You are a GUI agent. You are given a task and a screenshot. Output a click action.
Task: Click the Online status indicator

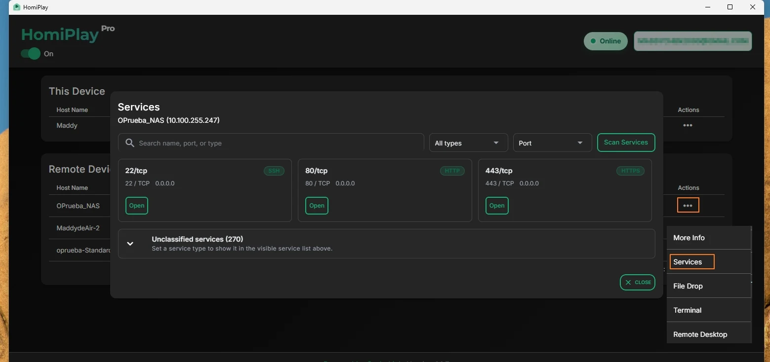[606, 41]
